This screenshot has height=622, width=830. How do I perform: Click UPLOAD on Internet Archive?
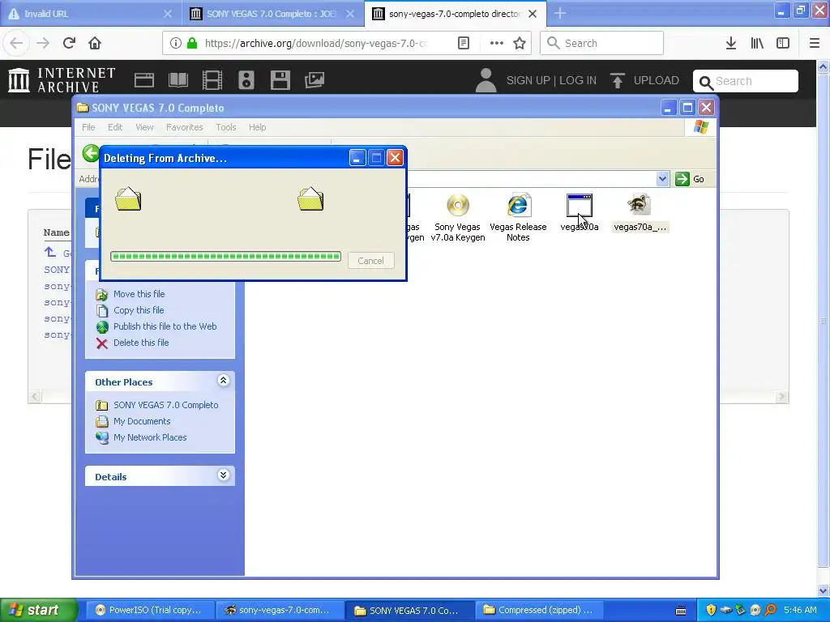(644, 80)
